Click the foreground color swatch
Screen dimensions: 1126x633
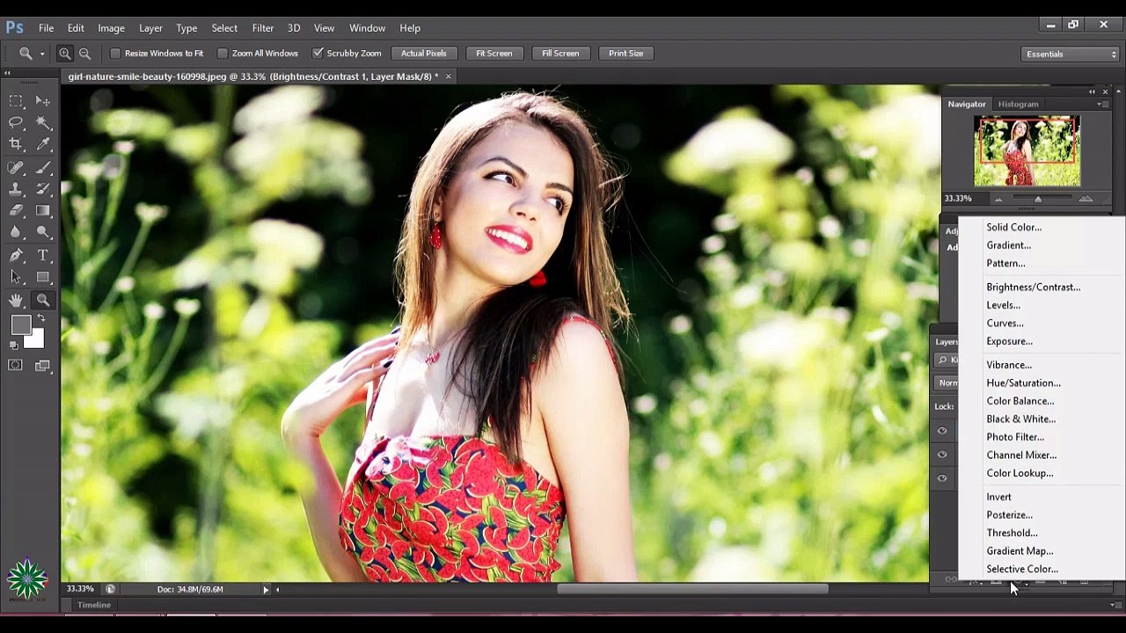tap(21, 325)
